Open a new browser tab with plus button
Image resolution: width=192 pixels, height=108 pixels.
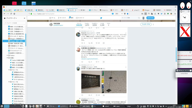175,10
